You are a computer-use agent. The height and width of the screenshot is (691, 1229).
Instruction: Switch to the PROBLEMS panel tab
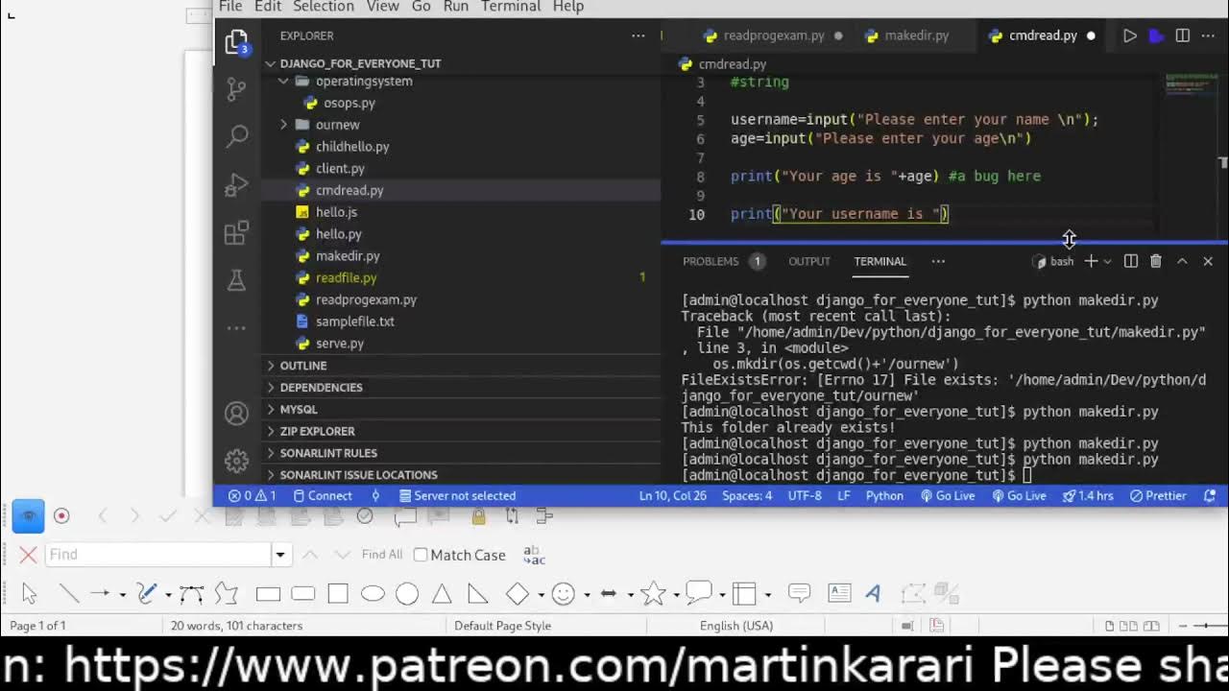[x=711, y=261]
